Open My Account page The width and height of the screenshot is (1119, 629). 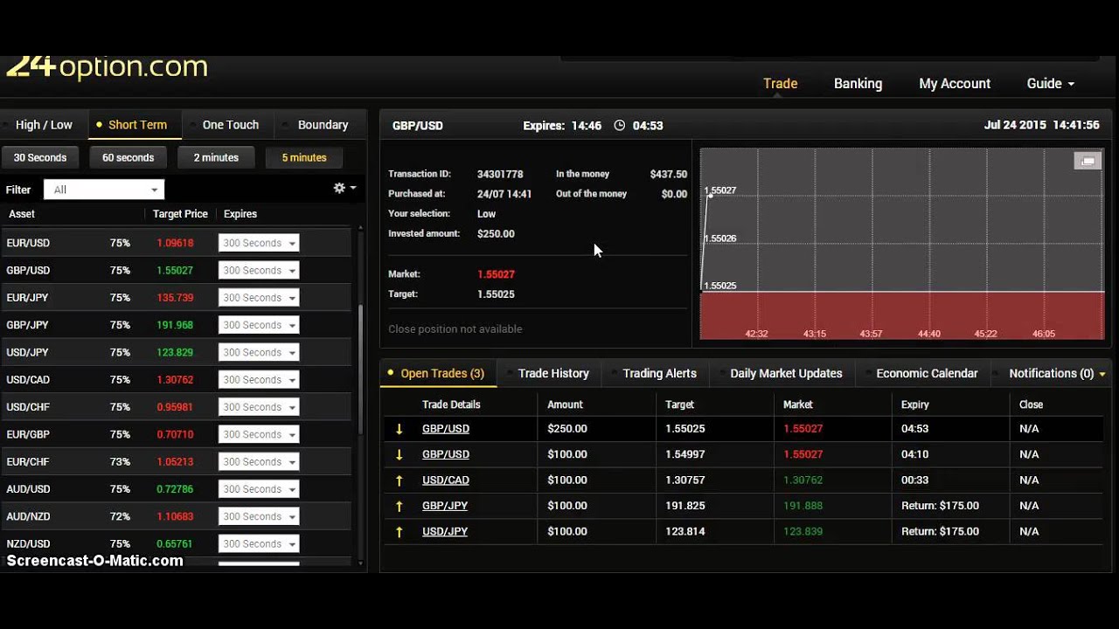pyautogui.click(x=955, y=84)
